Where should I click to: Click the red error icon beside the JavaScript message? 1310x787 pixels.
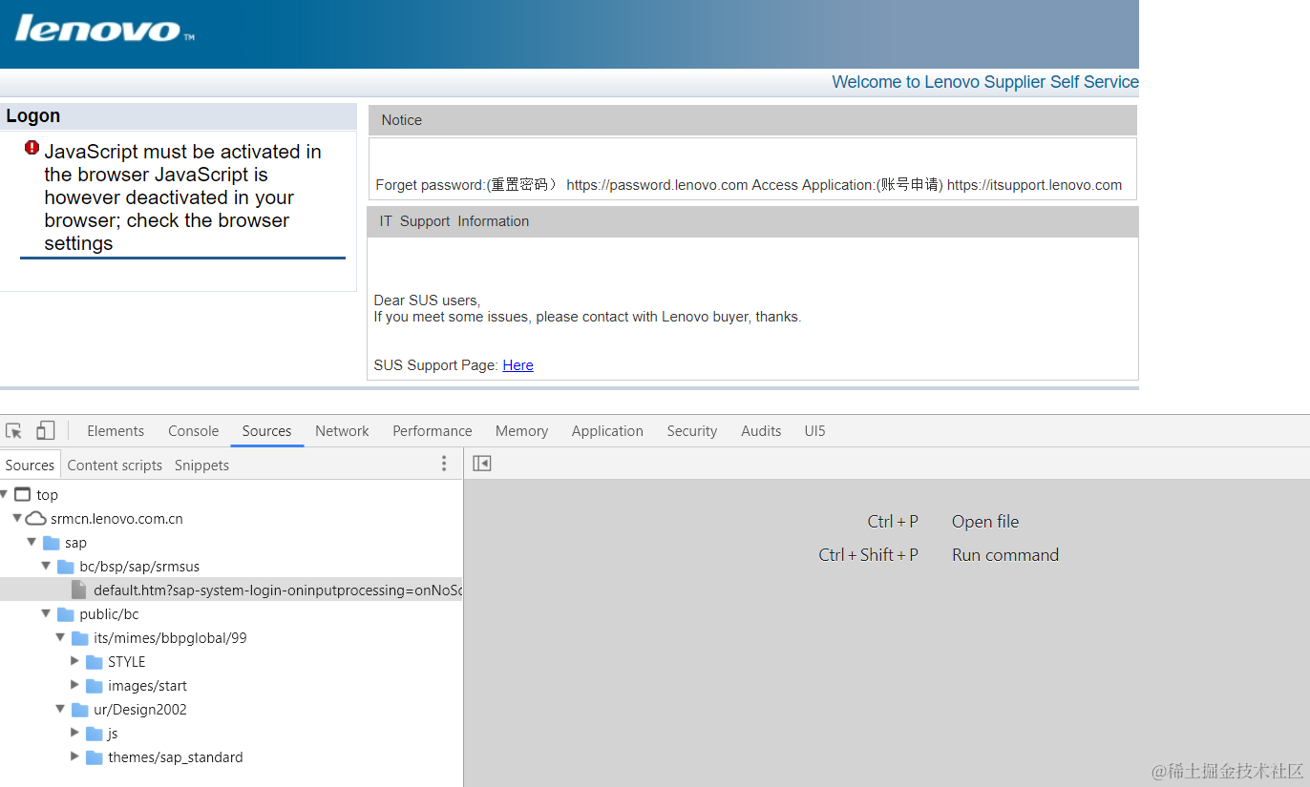point(32,148)
